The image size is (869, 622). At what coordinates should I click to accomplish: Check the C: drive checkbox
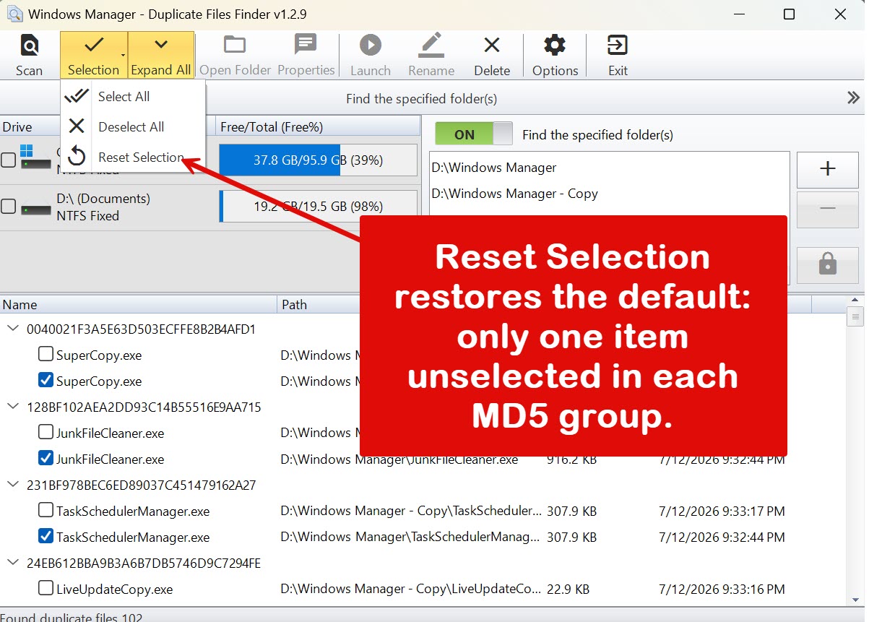(x=8, y=160)
